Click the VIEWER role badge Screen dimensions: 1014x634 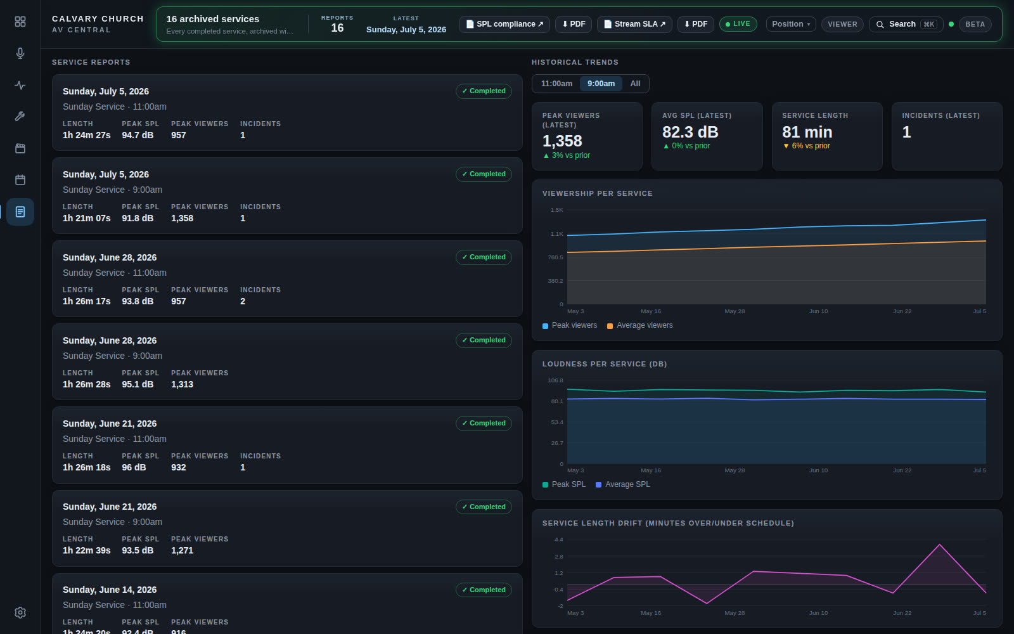[x=842, y=24]
